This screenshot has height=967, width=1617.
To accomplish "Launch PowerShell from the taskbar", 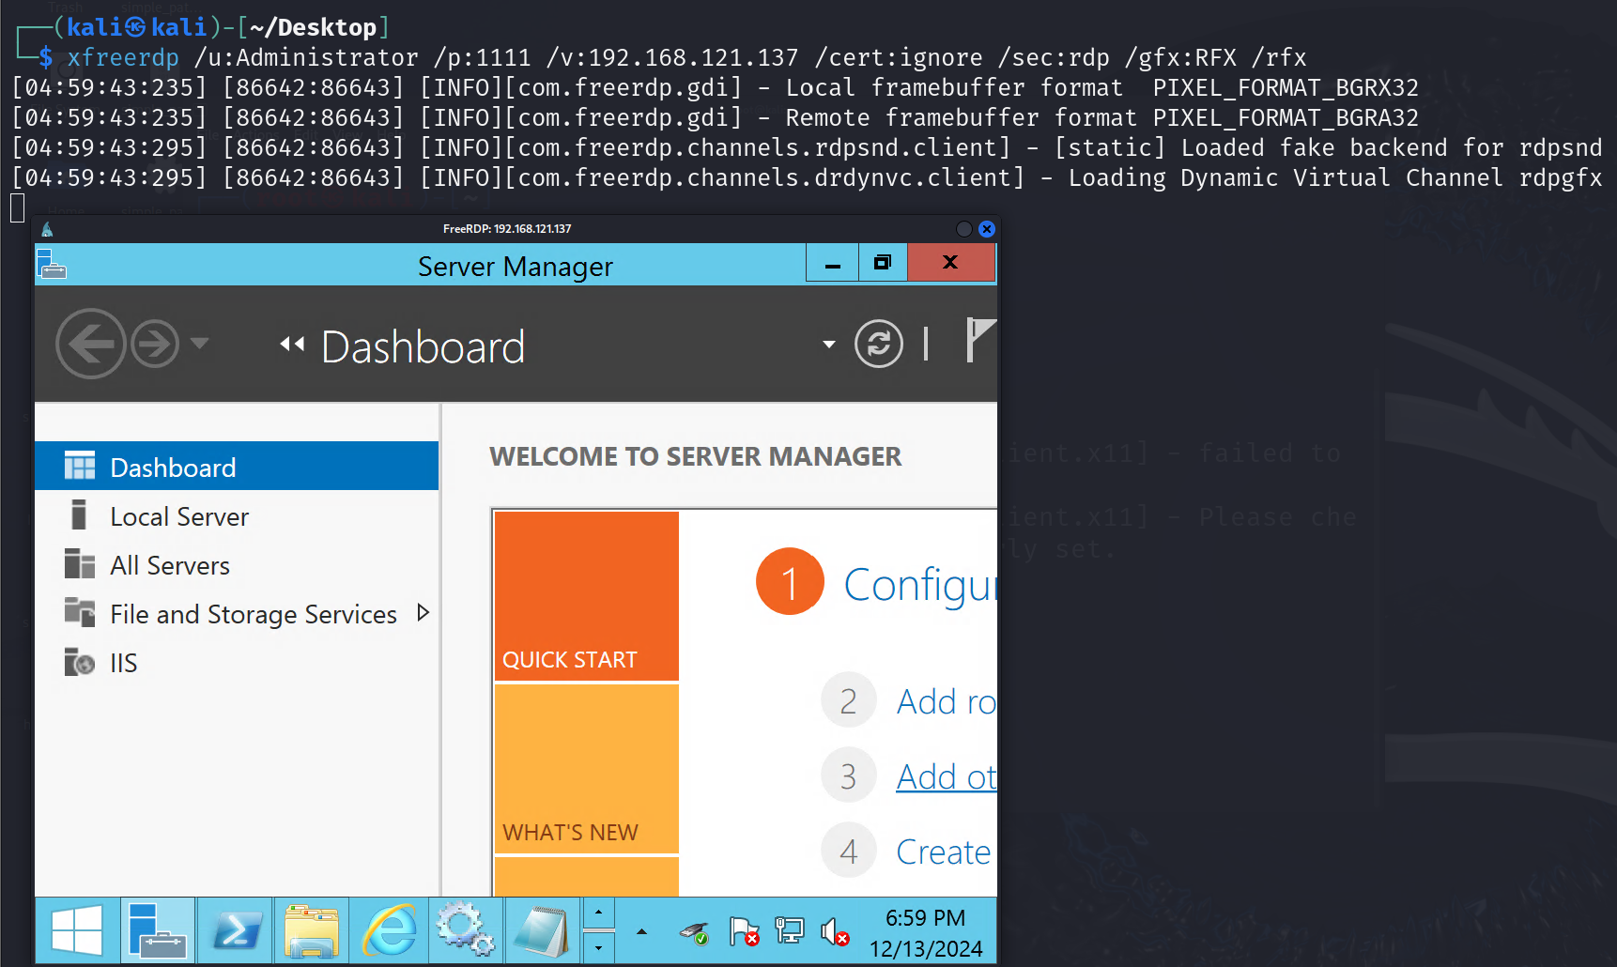I will point(236,930).
